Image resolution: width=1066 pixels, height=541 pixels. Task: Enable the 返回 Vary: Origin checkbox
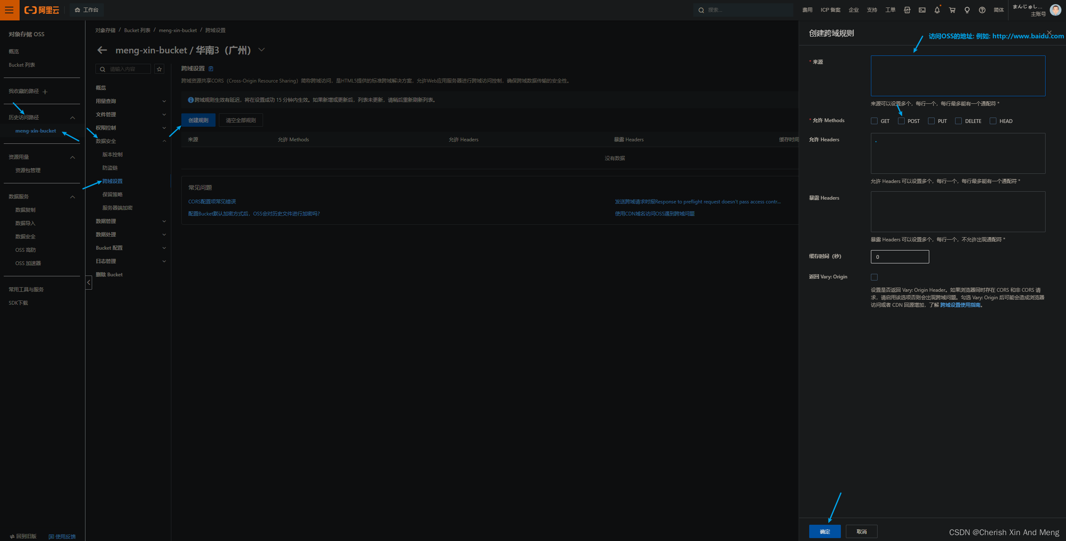pos(874,277)
